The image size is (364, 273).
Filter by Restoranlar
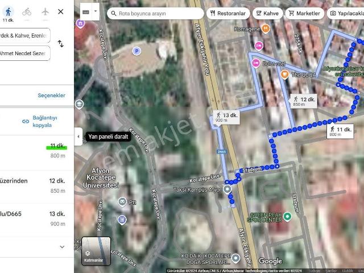(x=228, y=14)
